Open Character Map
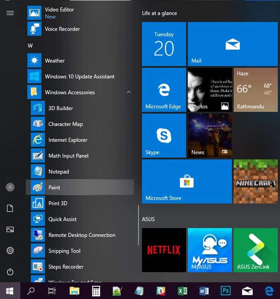Viewport: 280px width, 299px height. tap(80, 124)
